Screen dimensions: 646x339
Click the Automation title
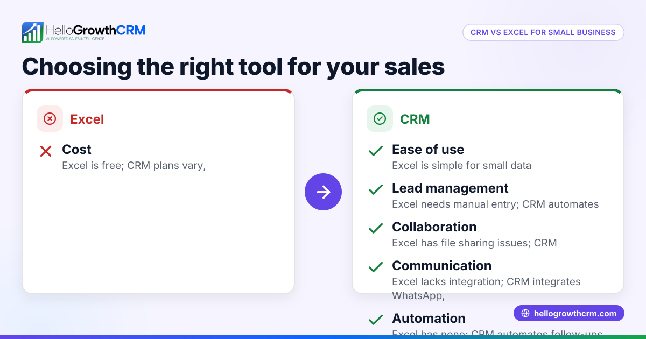(429, 318)
